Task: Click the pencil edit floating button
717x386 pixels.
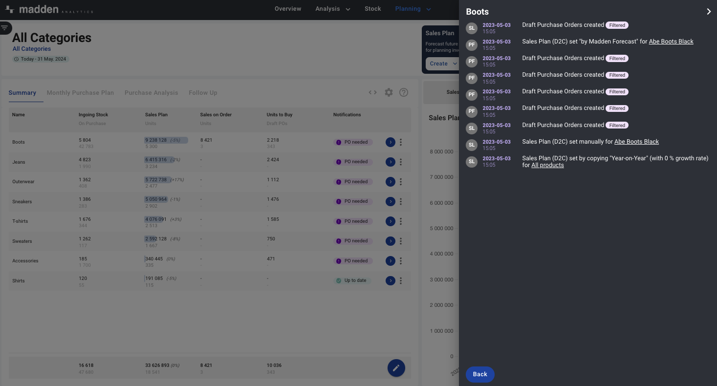Action: tap(396, 368)
